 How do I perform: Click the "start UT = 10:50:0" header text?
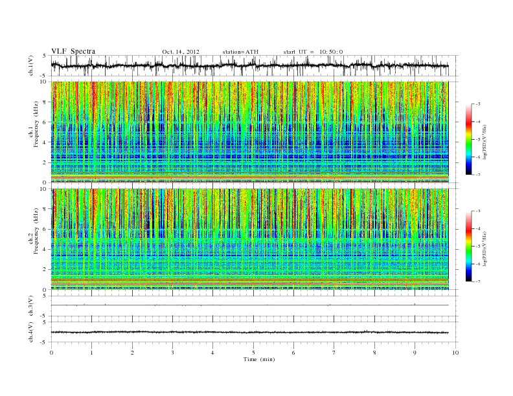click(x=313, y=52)
